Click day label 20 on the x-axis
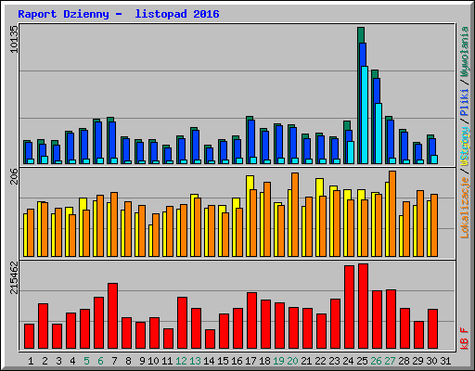 coord(292,361)
